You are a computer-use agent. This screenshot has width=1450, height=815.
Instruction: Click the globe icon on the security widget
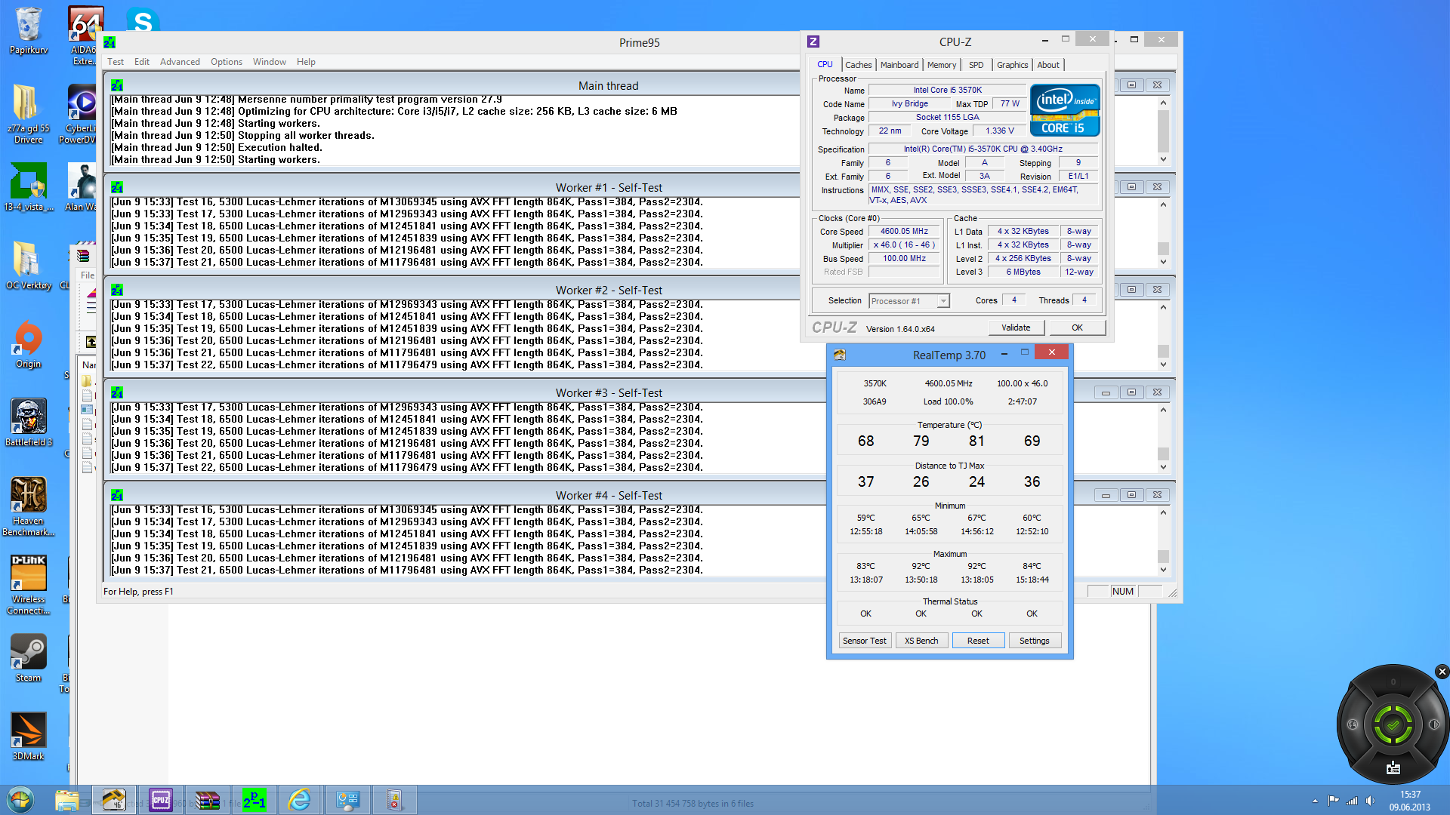(1353, 724)
